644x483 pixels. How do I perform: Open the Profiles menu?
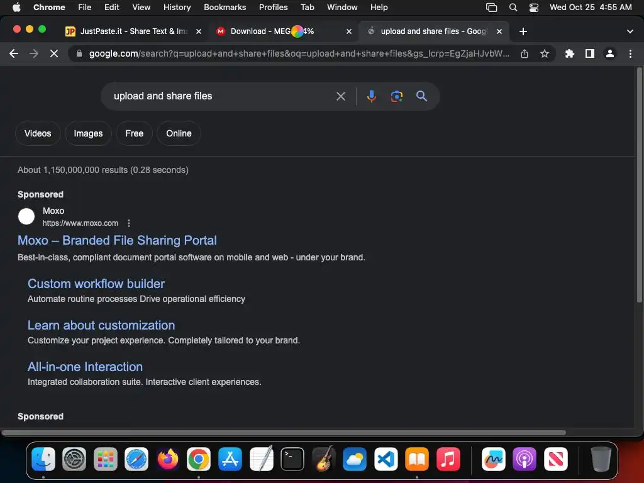coord(273,7)
